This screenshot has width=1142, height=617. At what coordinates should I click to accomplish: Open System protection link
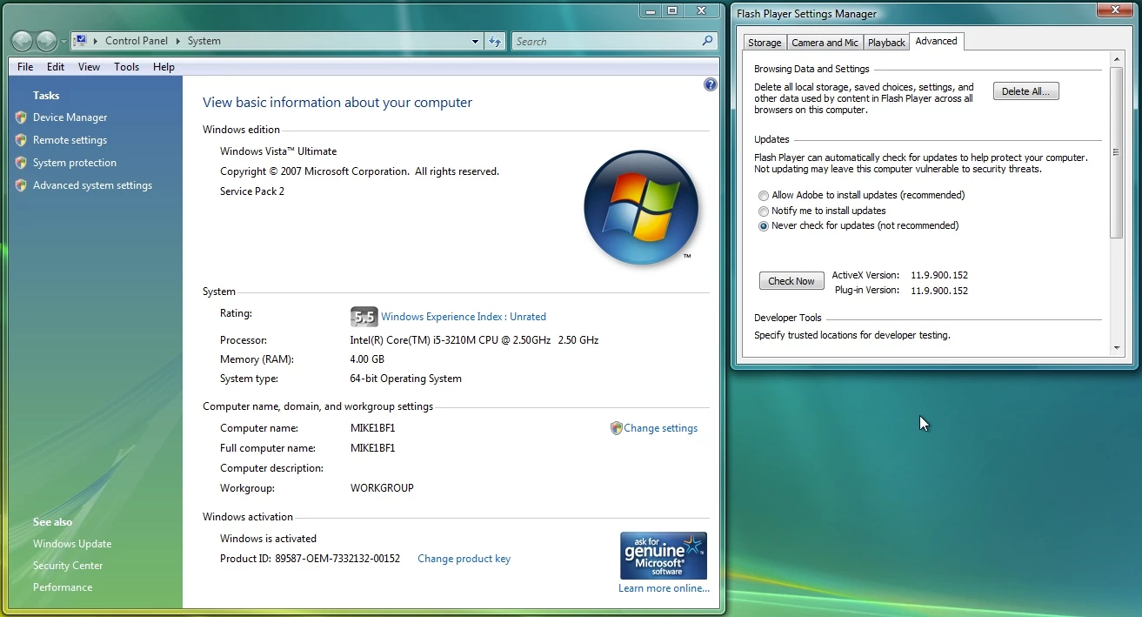(x=75, y=163)
